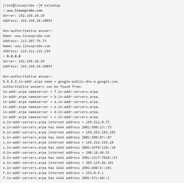Screen dimensions: 184x183
Task: Click IP address 199.253.183.183
Action: pyautogui.click(x=100, y=132)
